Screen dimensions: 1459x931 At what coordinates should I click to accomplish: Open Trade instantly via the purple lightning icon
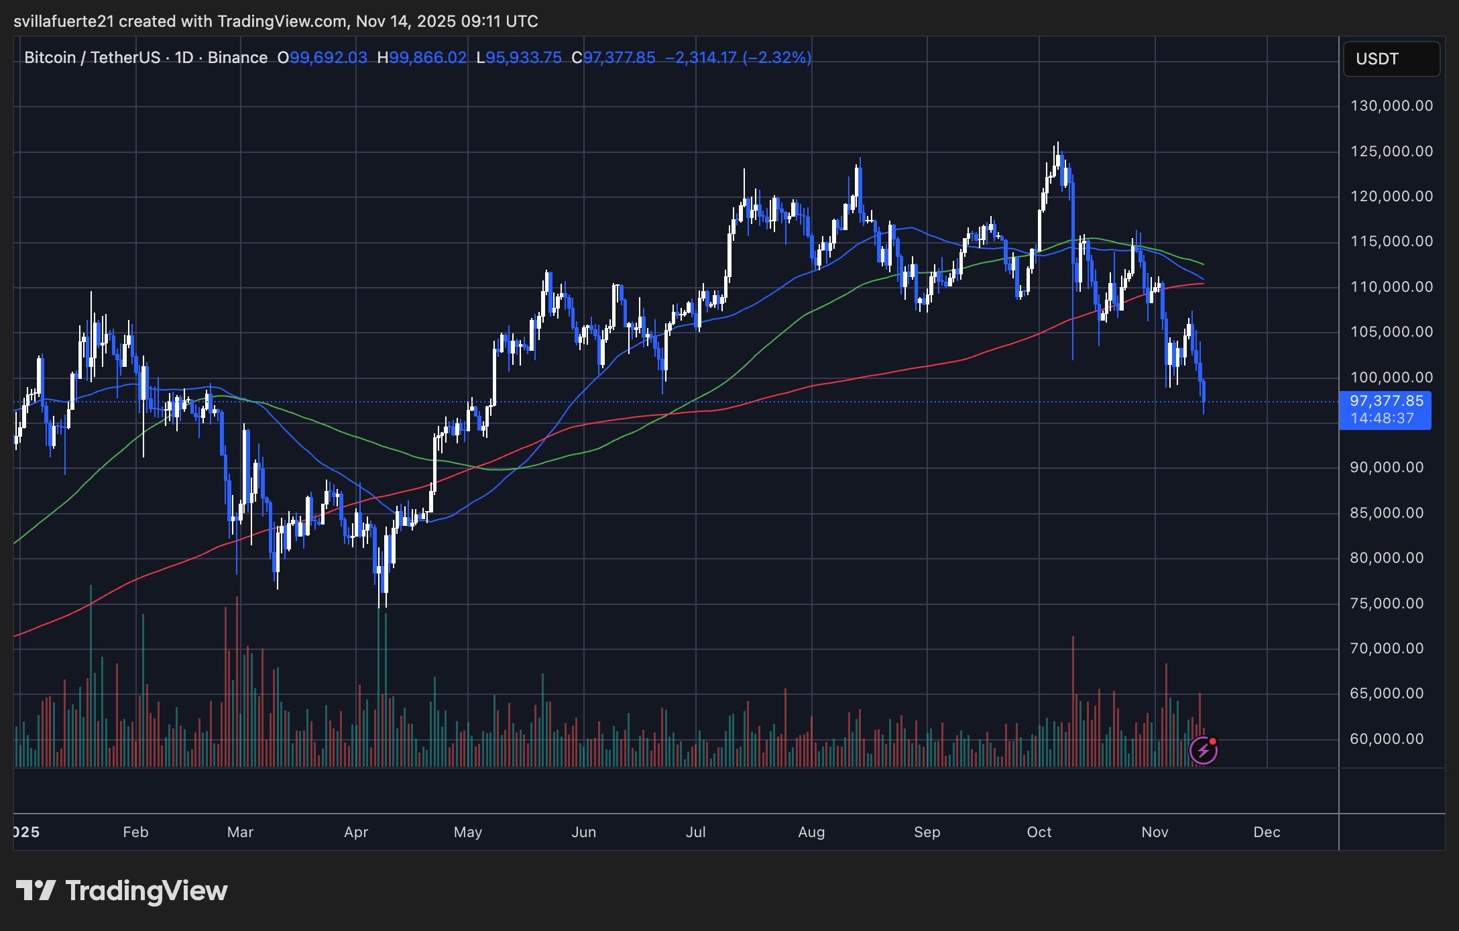click(x=1205, y=751)
